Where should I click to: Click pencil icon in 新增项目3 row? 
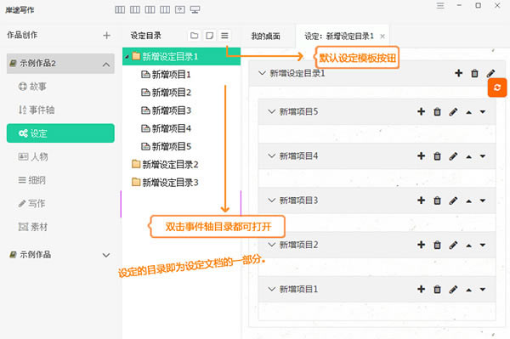[453, 201]
